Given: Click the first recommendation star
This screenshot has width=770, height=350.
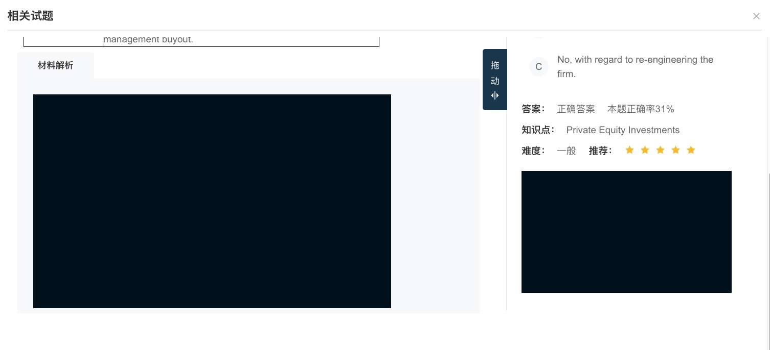Looking at the screenshot, I should coord(629,150).
